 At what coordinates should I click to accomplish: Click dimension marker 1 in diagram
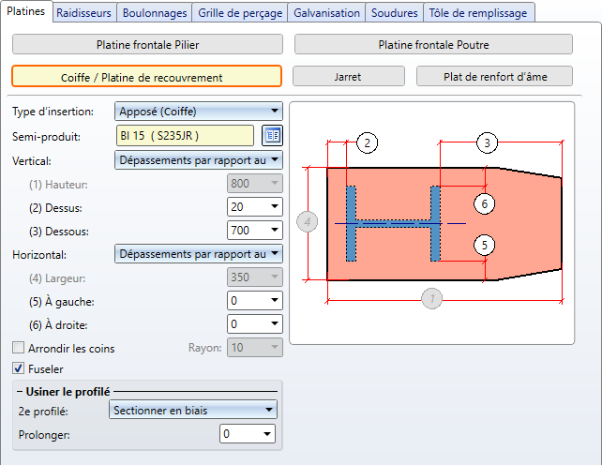tap(431, 299)
